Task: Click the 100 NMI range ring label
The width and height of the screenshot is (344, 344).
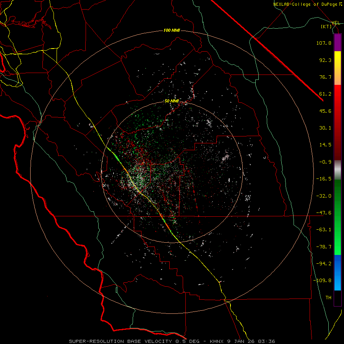Action: [x=172, y=30]
